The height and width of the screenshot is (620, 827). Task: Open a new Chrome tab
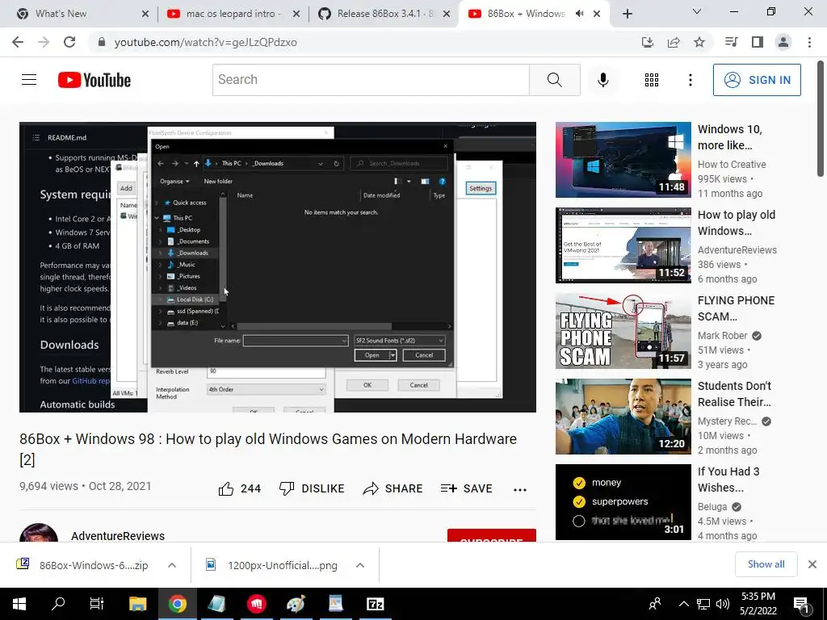627,14
